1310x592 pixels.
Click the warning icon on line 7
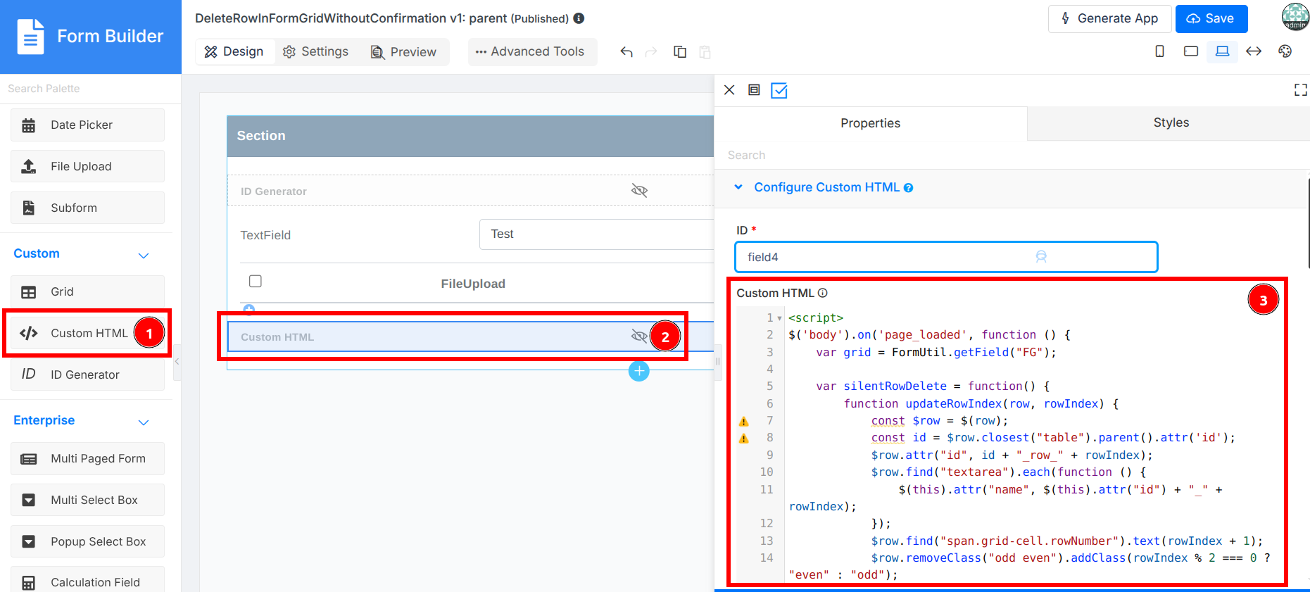[743, 422]
